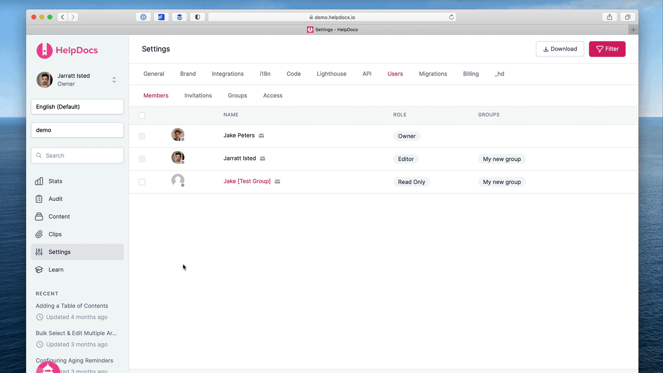This screenshot has width=663, height=373.
Task: Expand the Jarratt Isted account switcher
Action: (114, 80)
